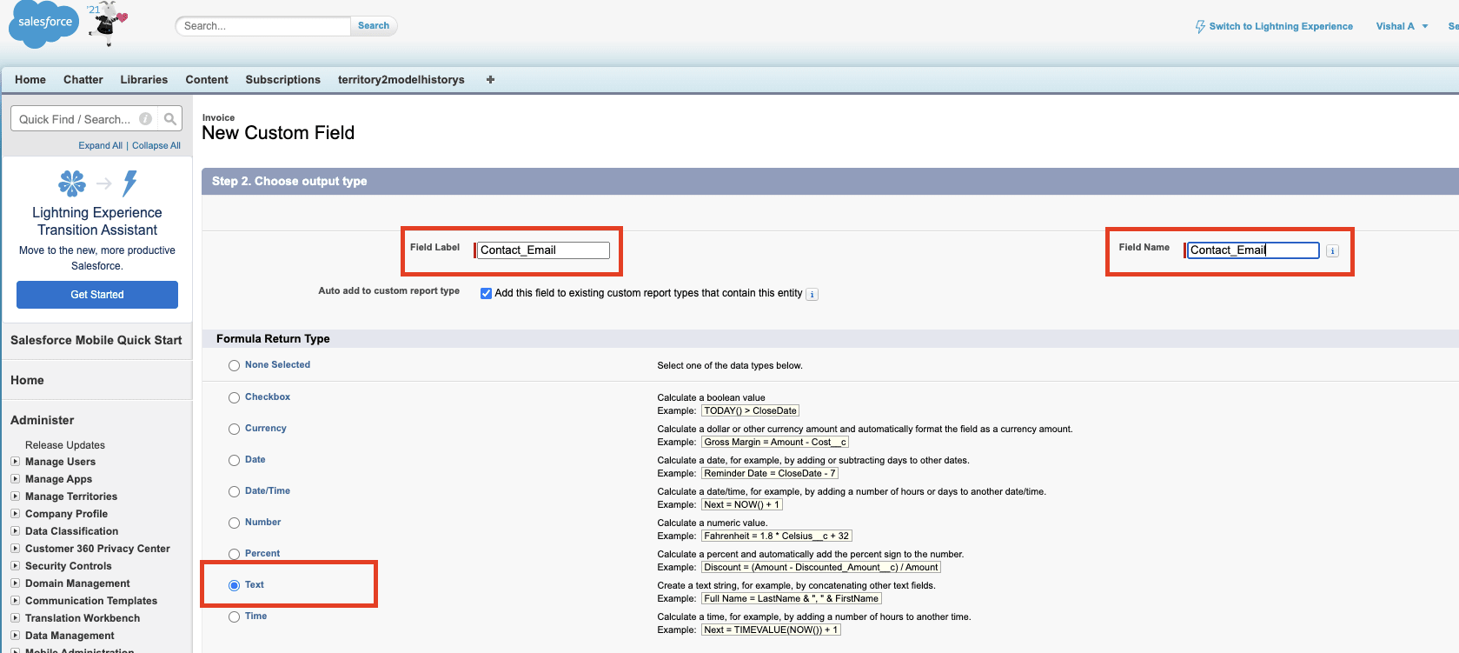Expand the Communication Templates tree node
Image resolution: width=1459 pixels, height=653 pixels.
pyautogui.click(x=15, y=601)
